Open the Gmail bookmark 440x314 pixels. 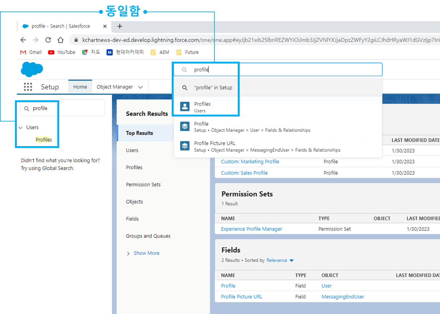[x=31, y=52]
